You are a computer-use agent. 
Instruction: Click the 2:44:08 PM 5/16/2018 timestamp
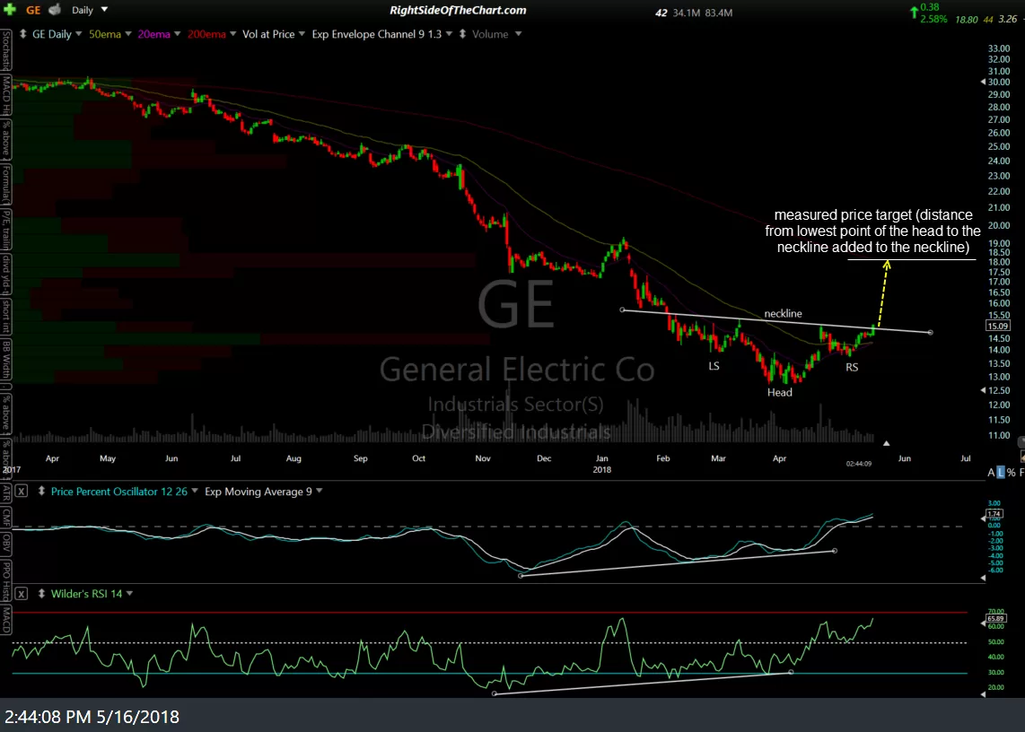pos(92,717)
